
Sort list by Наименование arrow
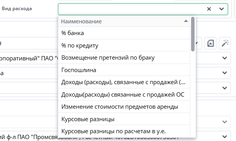pos(186,21)
